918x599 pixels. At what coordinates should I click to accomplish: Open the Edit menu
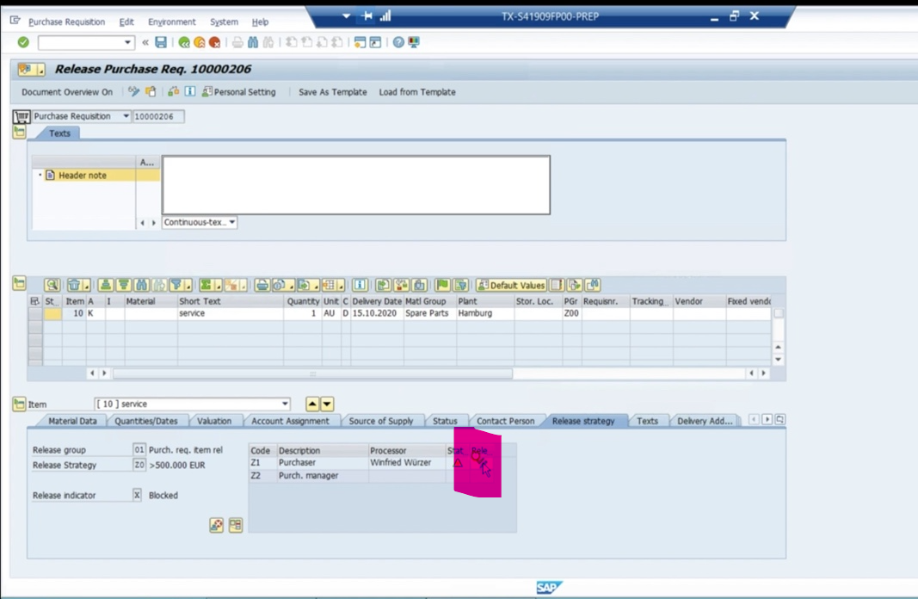[x=126, y=22]
